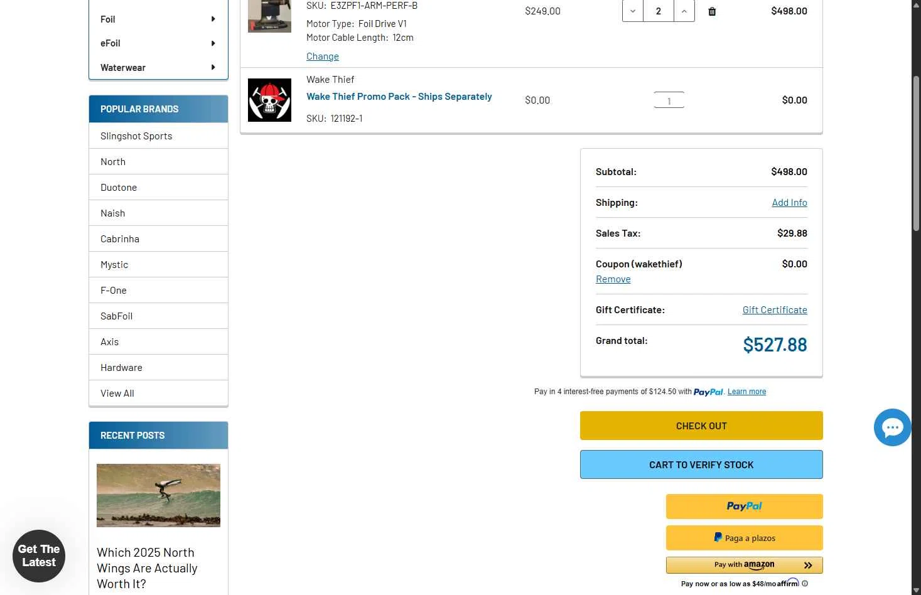Remove the wakethief coupon
This screenshot has width=921, height=595.
pyautogui.click(x=613, y=279)
